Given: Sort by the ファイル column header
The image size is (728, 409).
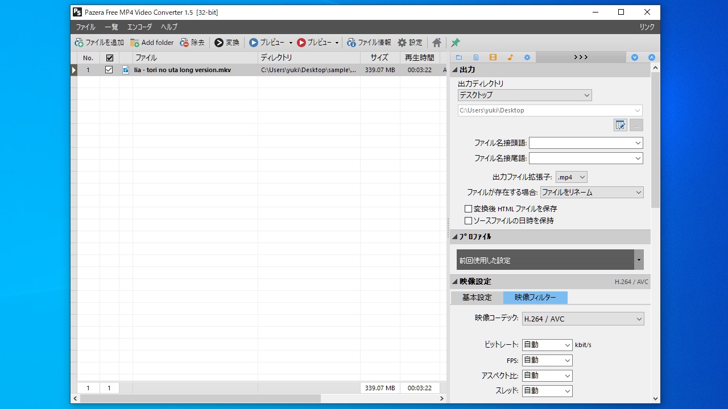Looking at the screenshot, I should (x=195, y=58).
